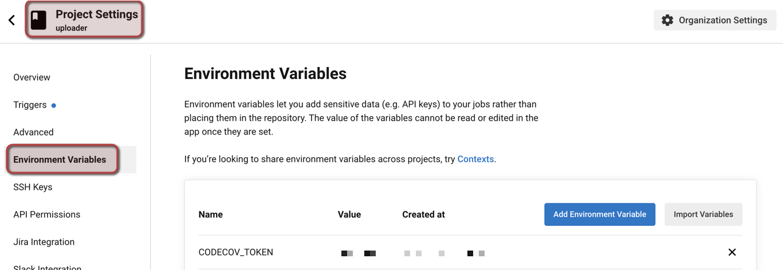The width and height of the screenshot is (783, 270).
Task: Open Advanced settings
Action: [33, 132]
